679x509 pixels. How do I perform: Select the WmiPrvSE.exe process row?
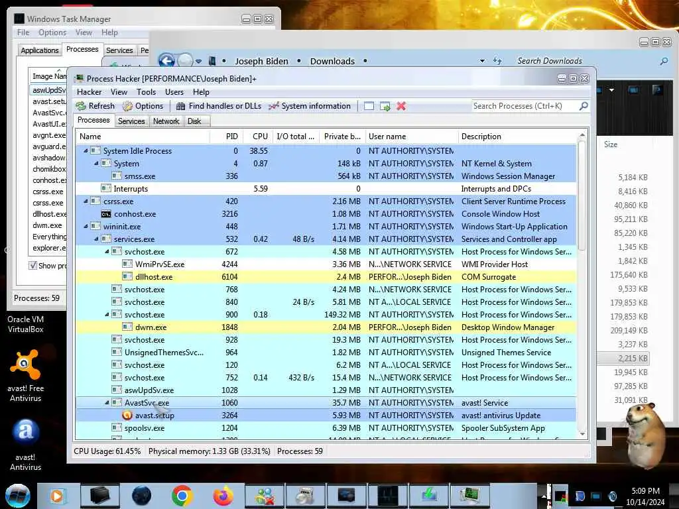click(x=326, y=264)
